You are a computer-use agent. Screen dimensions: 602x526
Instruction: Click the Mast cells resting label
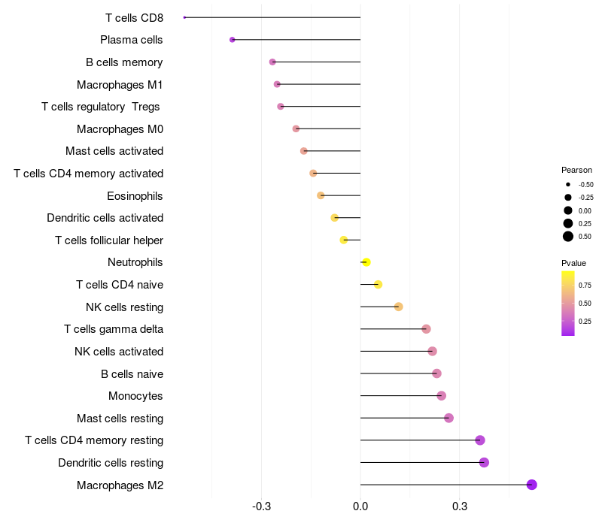pyautogui.click(x=120, y=419)
